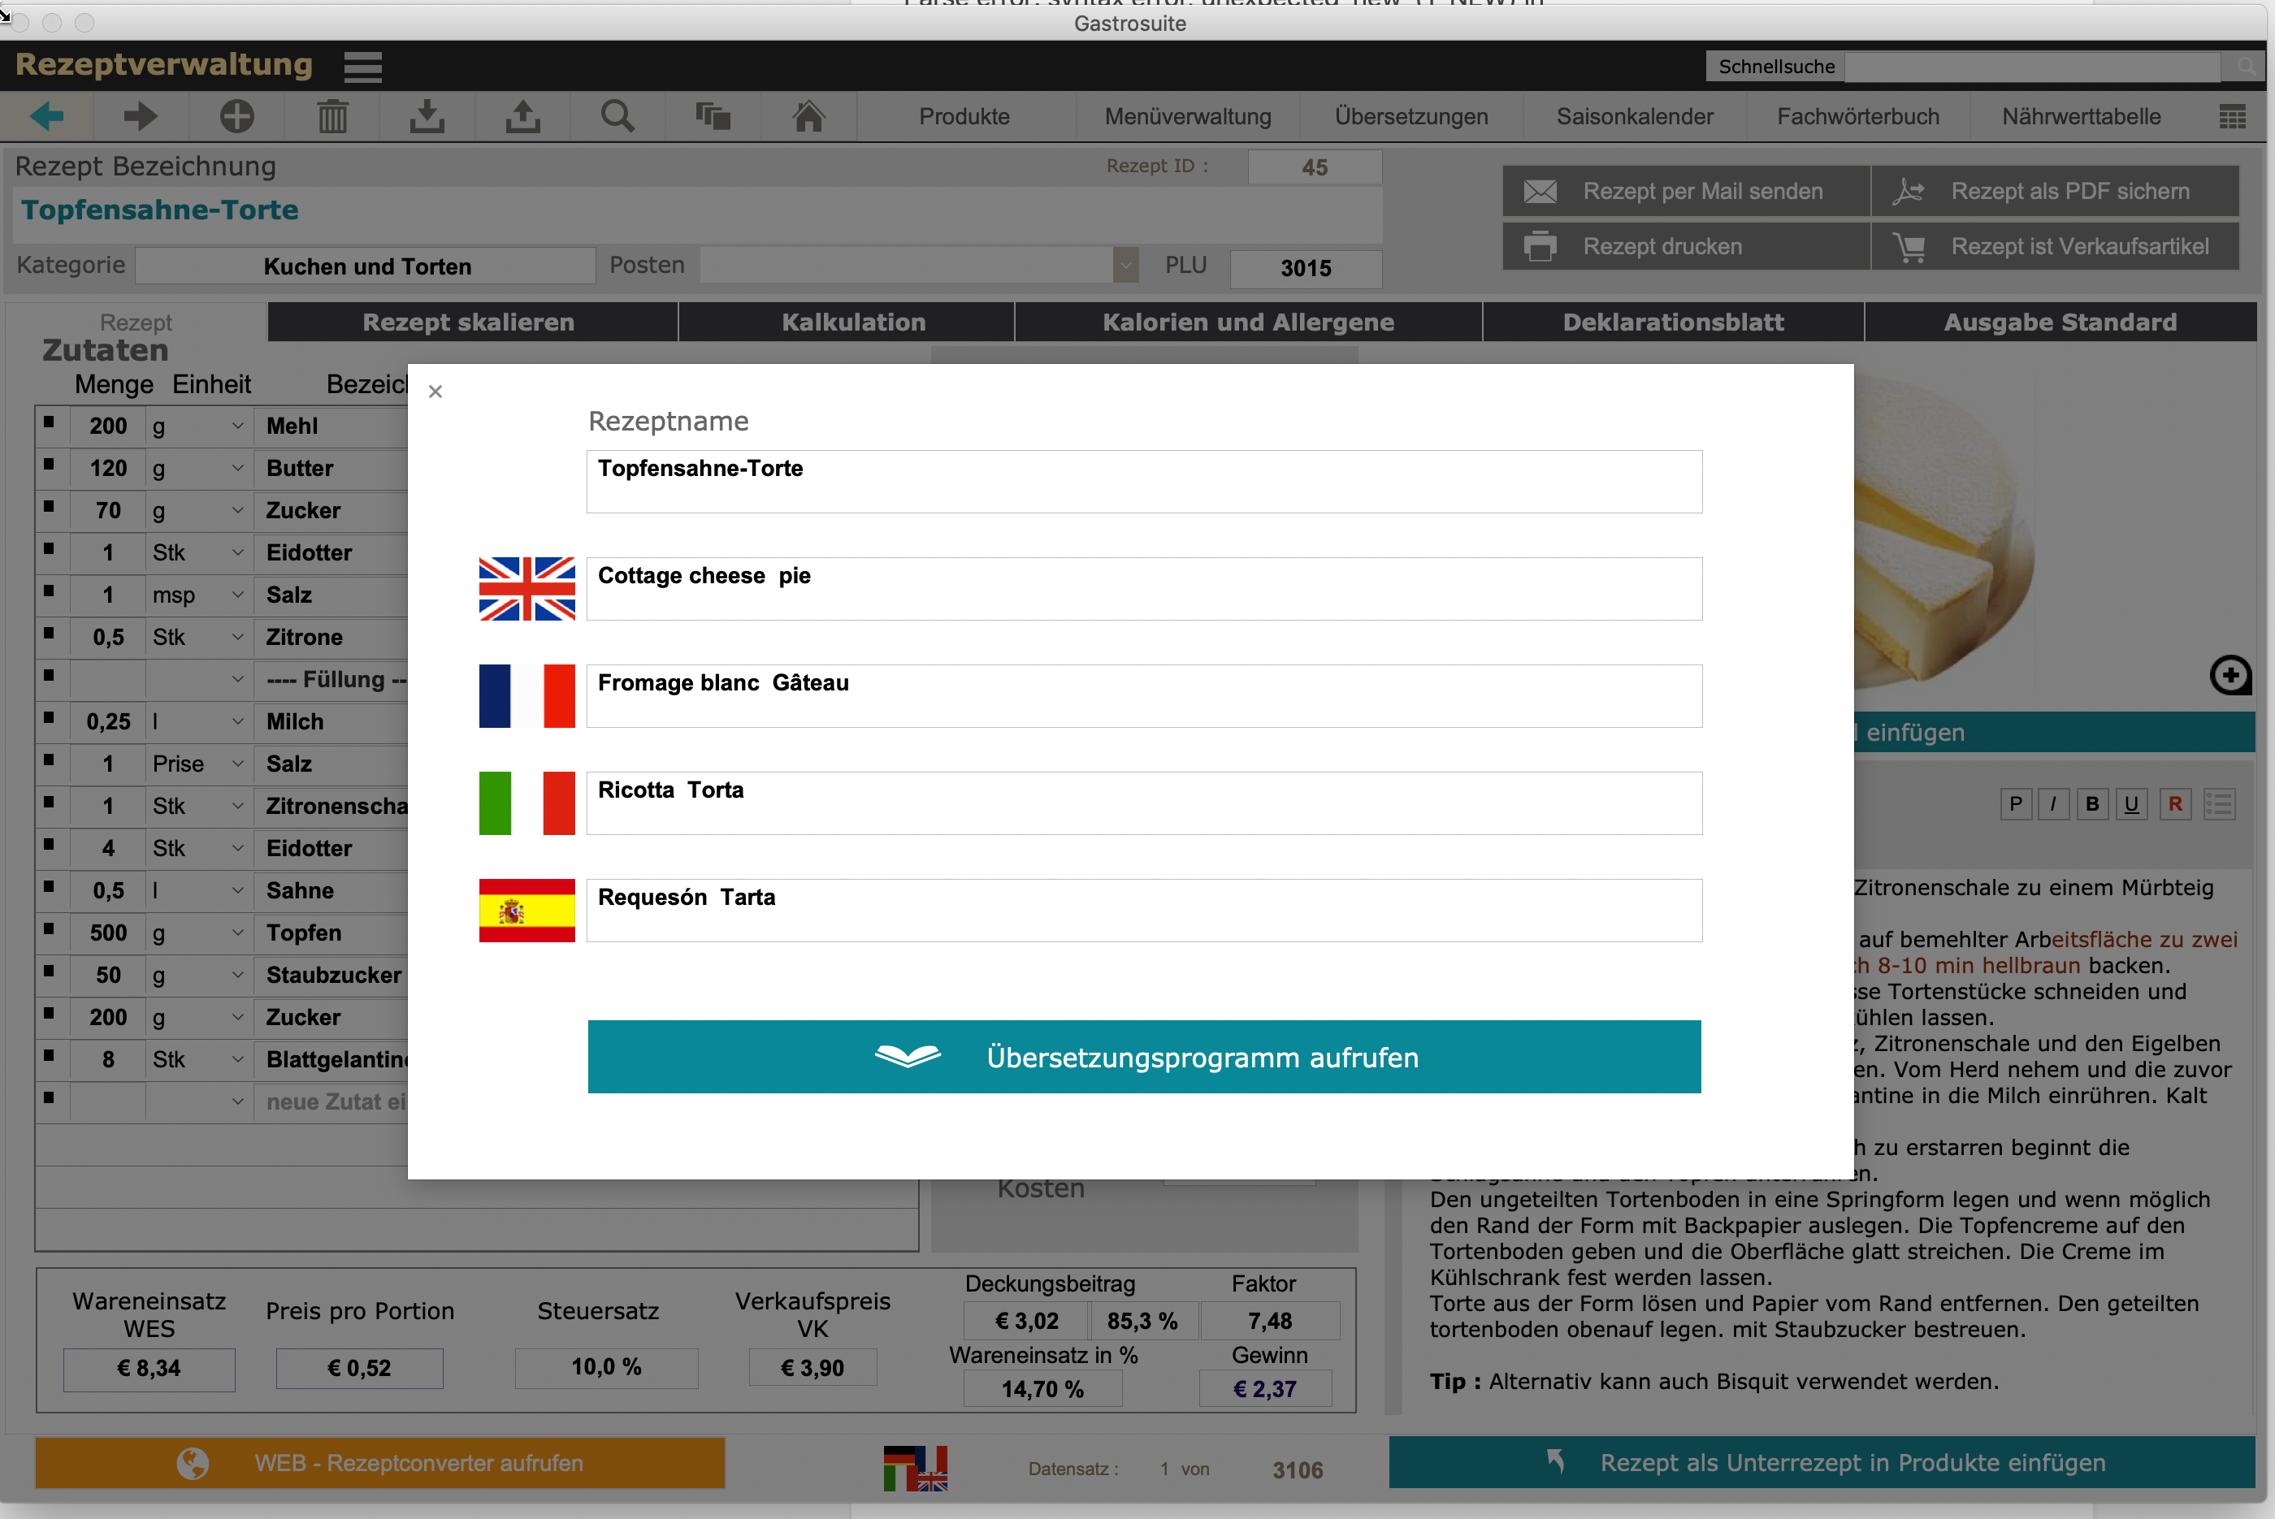Toggle the square marker for Milch row
Viewport: 2275px width, 1519px height.
click(49, 718)
